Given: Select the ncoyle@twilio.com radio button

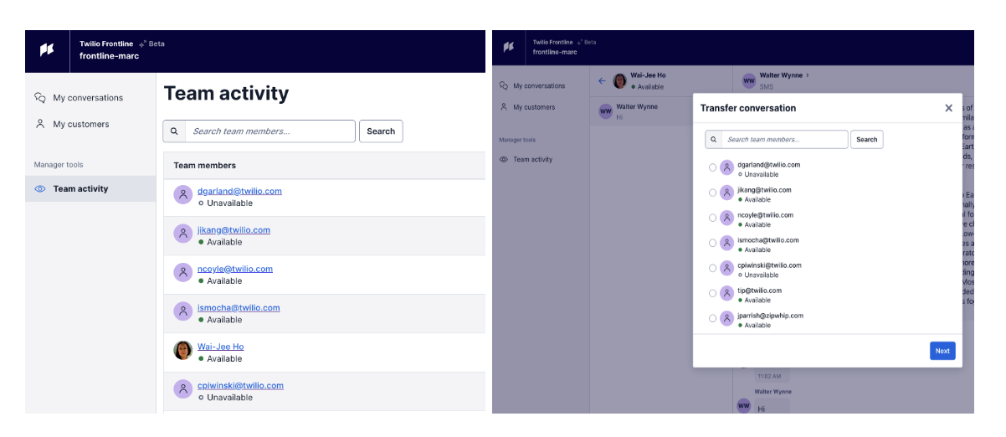Looking at the screenshot, I should pyautogui.click(x=713, y=218).
